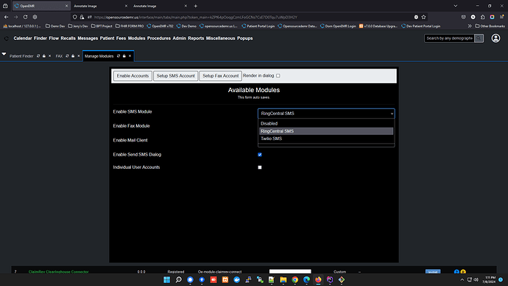Click Setup Fax Account button
The image size is (508, 286).
(221, 76)
